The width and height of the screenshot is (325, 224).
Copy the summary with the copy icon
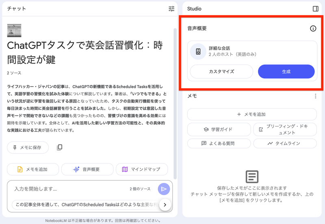pyautogui.click(x=59, y=148)
